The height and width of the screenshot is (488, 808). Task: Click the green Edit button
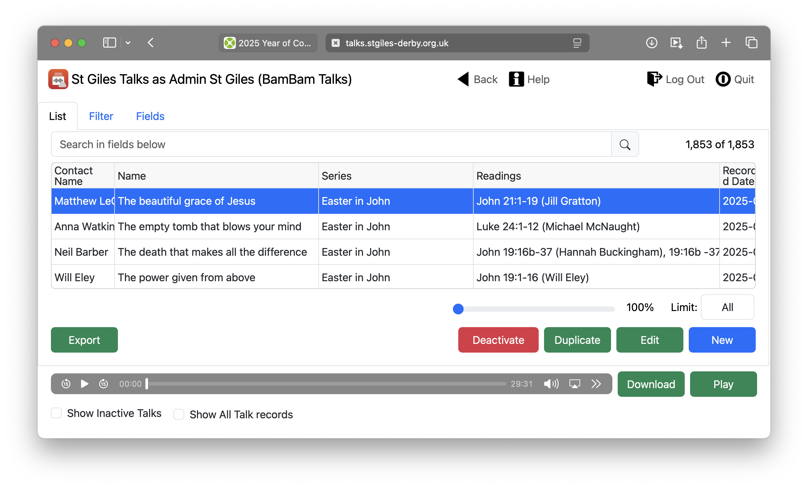(650, 340)
